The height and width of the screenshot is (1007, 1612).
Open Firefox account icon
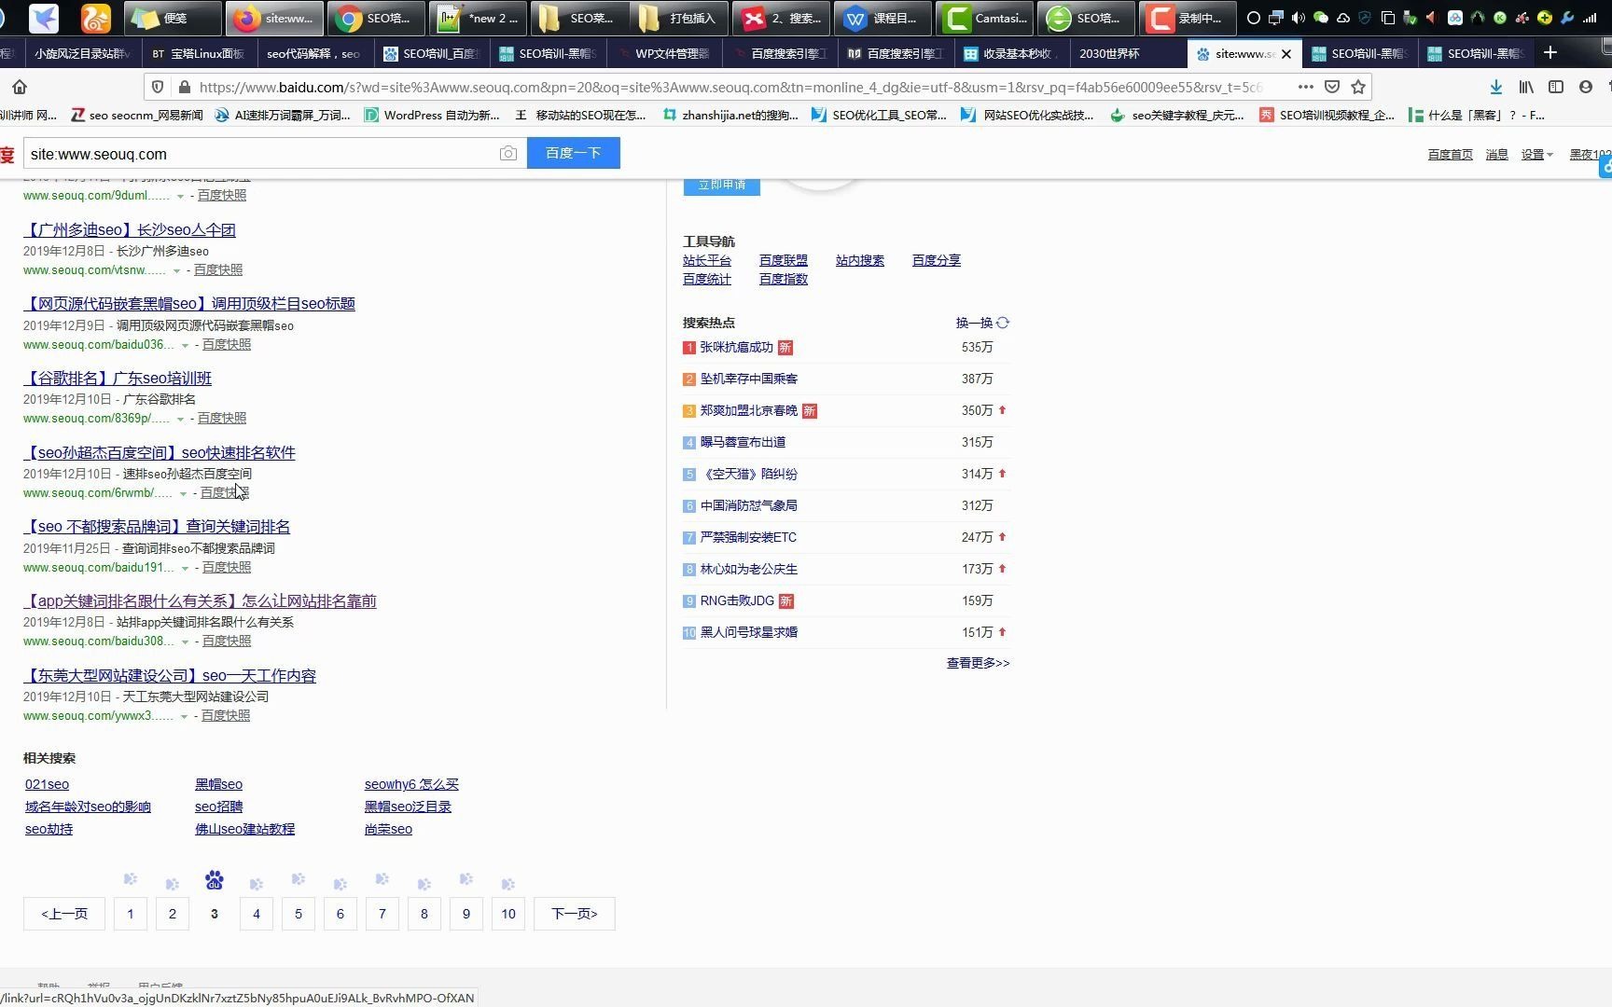click(1586, 87)
